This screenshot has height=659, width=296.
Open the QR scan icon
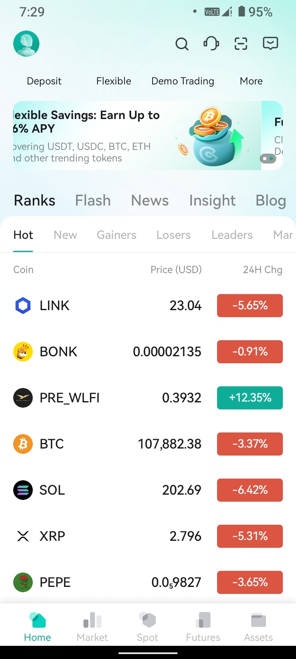tap(241, 44)
